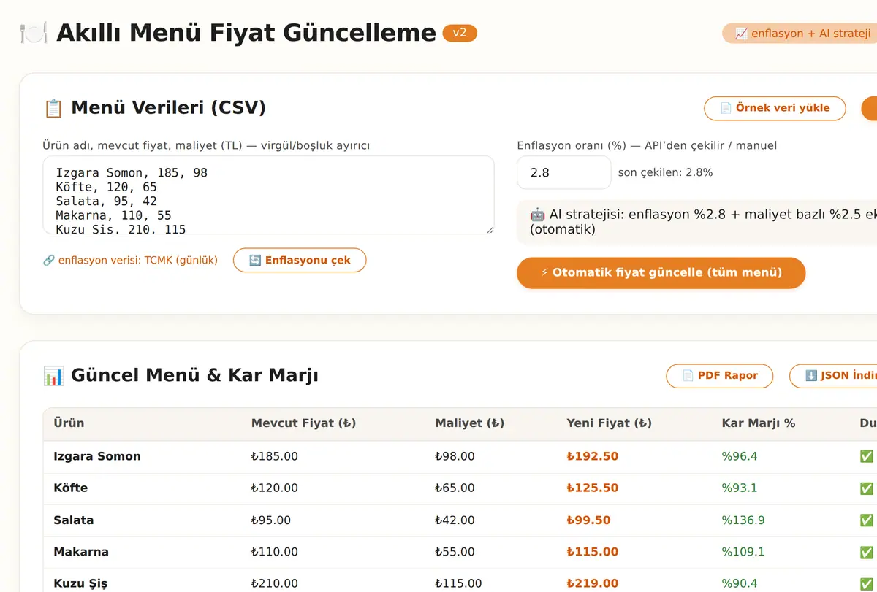Click the plate icon beside the page title

pyautogui.click(x=34, y=33)
